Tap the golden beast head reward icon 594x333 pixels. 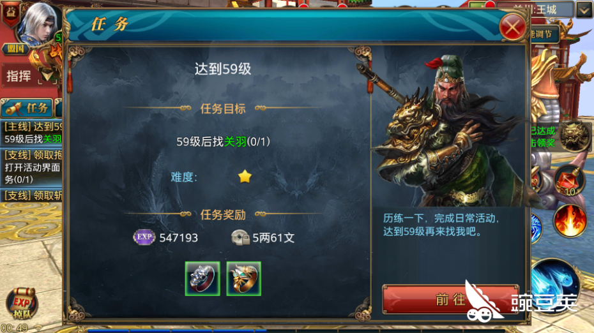pos(574,136)
